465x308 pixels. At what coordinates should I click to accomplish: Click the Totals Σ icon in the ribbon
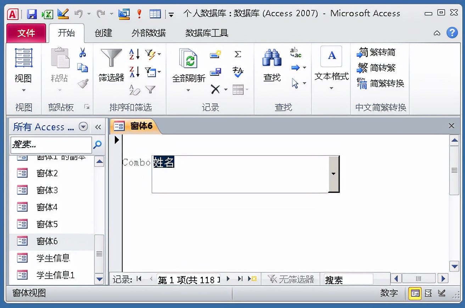pyautogui.click(x=238, y=54)
